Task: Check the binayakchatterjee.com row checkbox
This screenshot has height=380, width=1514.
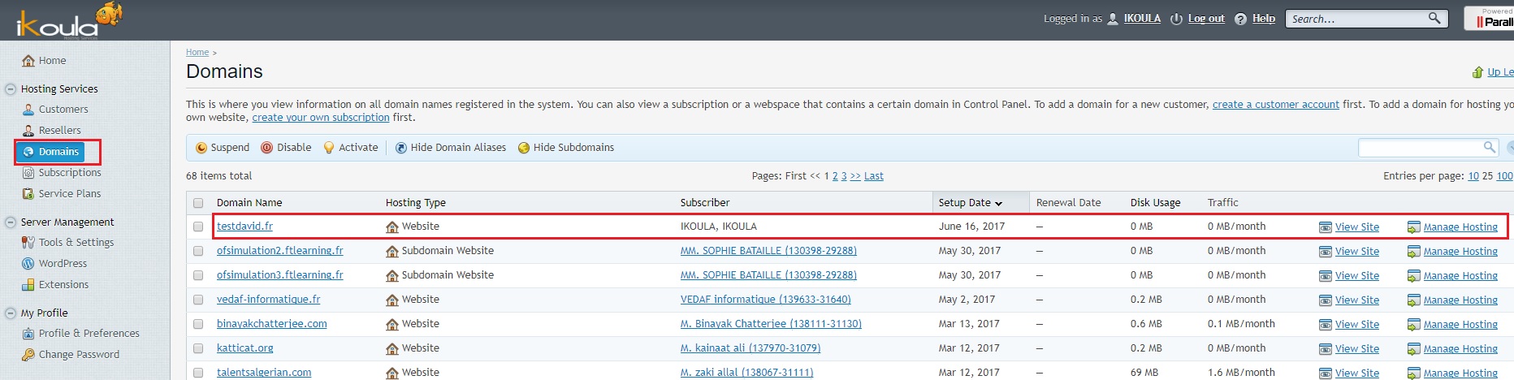Action: click(x=198, y=324)
